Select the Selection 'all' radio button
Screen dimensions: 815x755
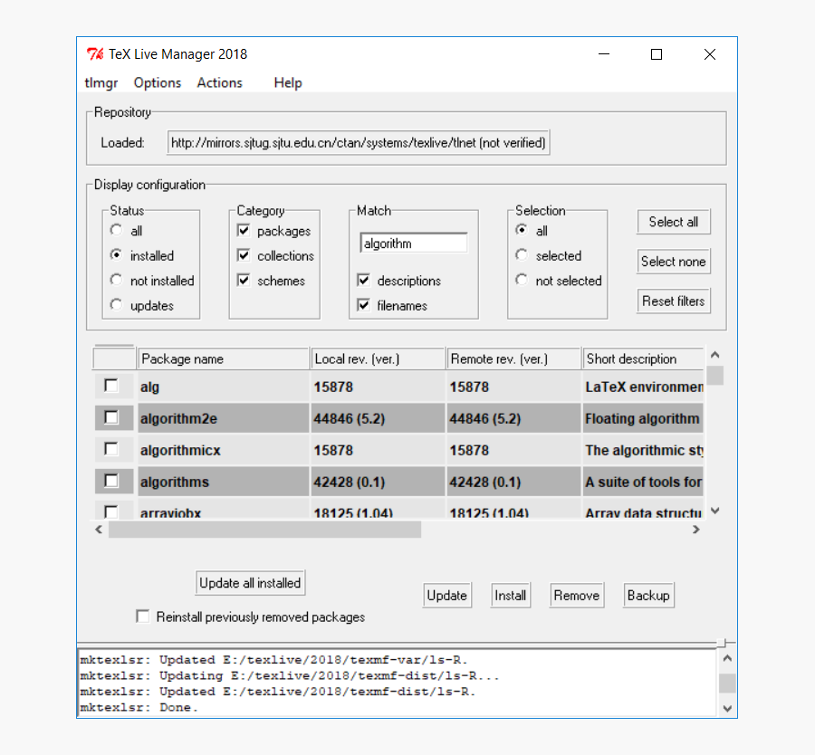coord(522,230)
